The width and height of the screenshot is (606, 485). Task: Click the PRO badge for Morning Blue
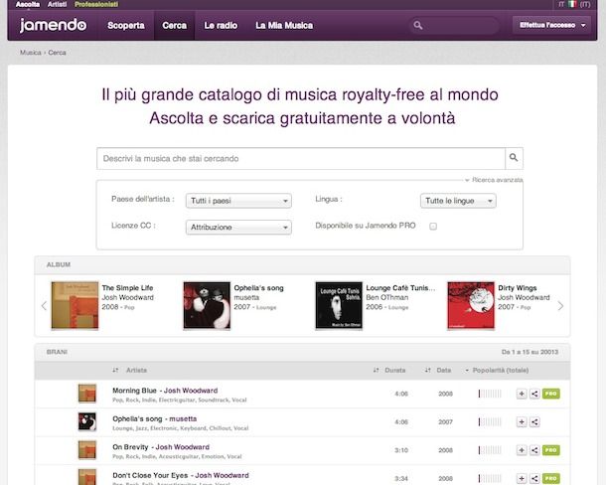[x=550, y=394]
